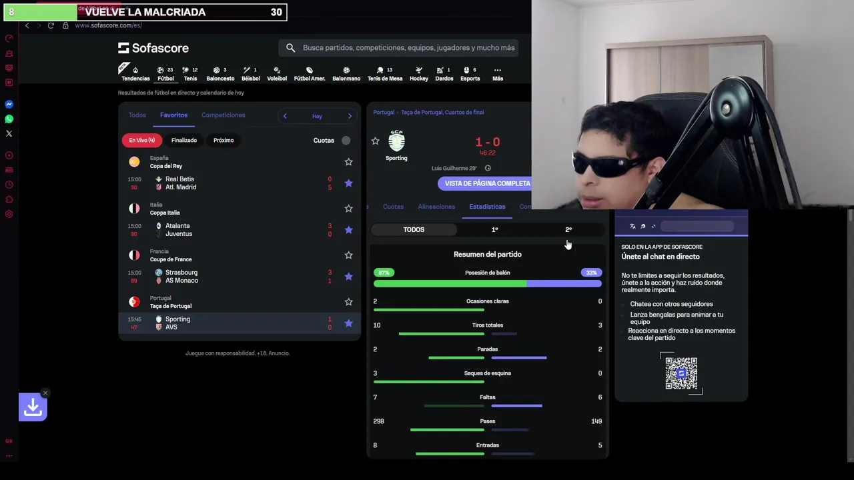Click the Sporting team crest
Image resolution: width=854 pixels, height=480 pixels.
click(396, 141)
